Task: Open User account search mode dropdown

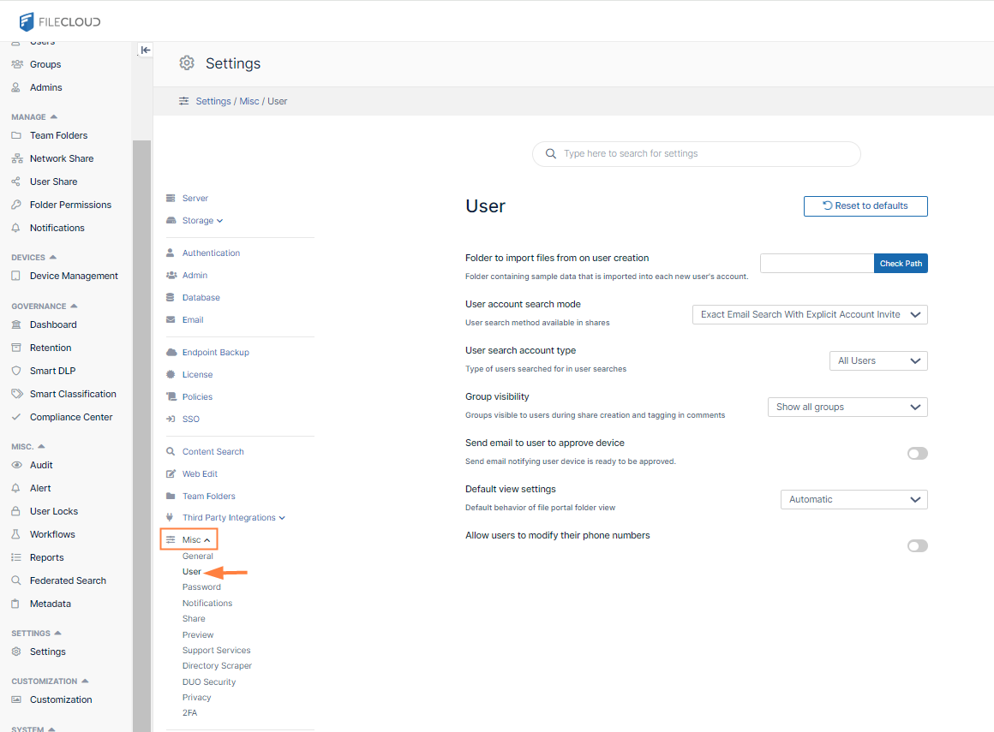Action: tap(809, 315)
